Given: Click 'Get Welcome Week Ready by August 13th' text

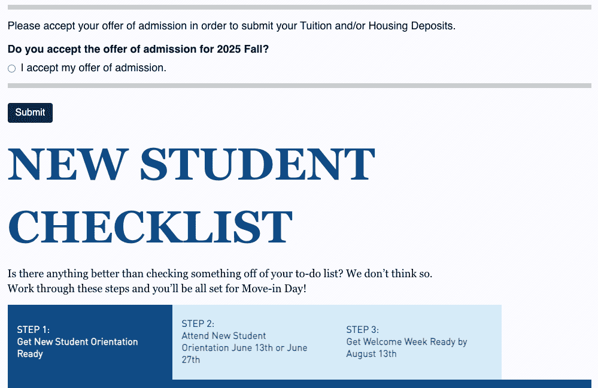Looking at the screenshot, I should pos(406,348).
